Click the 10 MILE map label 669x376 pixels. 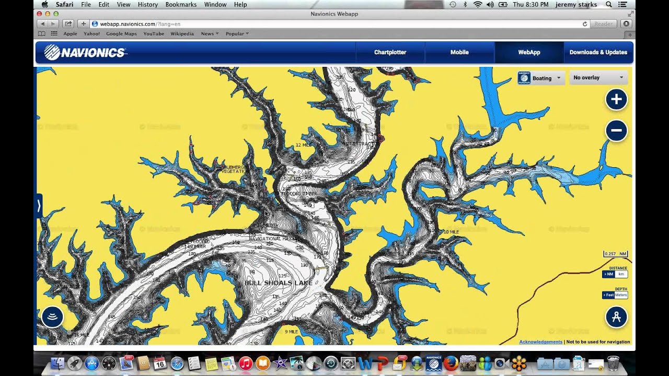[x=451, y=232]
